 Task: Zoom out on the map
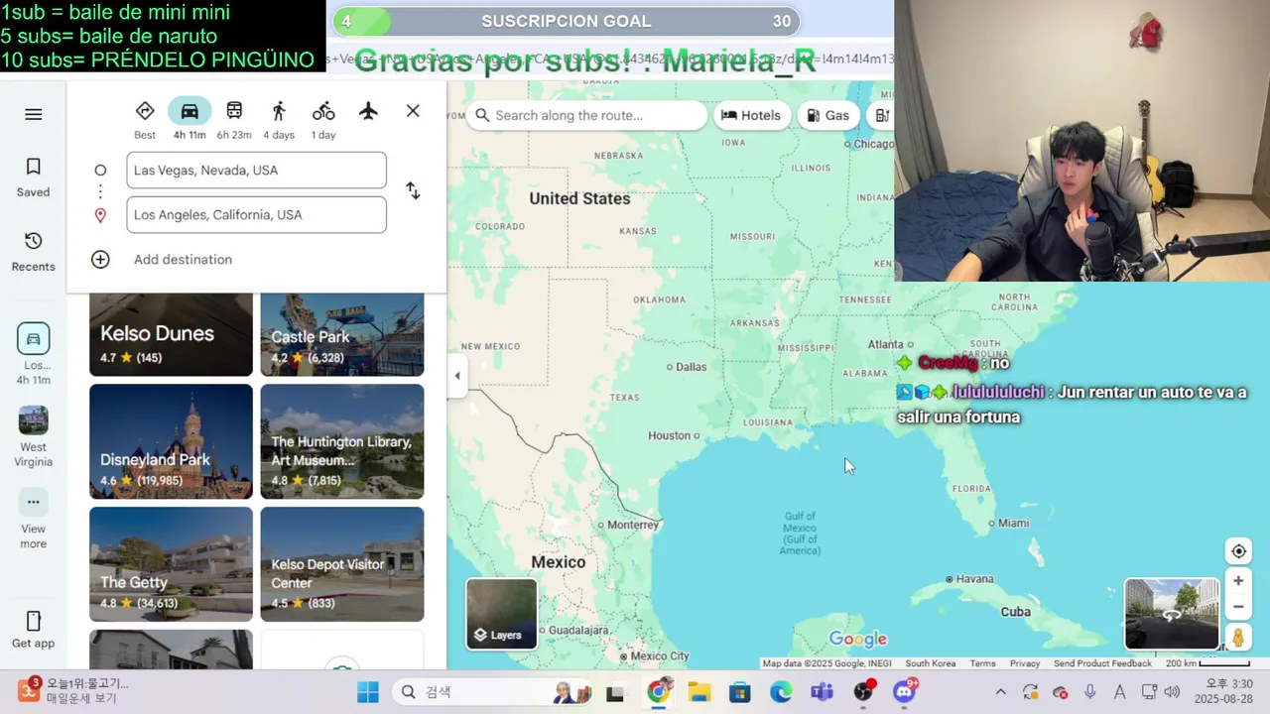click(1238, 607)
